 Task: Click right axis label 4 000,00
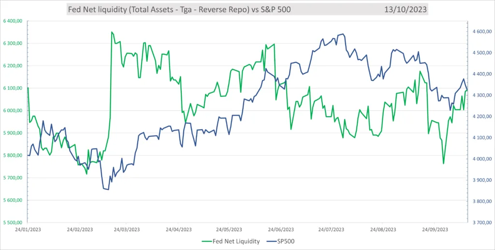point(482,159)
